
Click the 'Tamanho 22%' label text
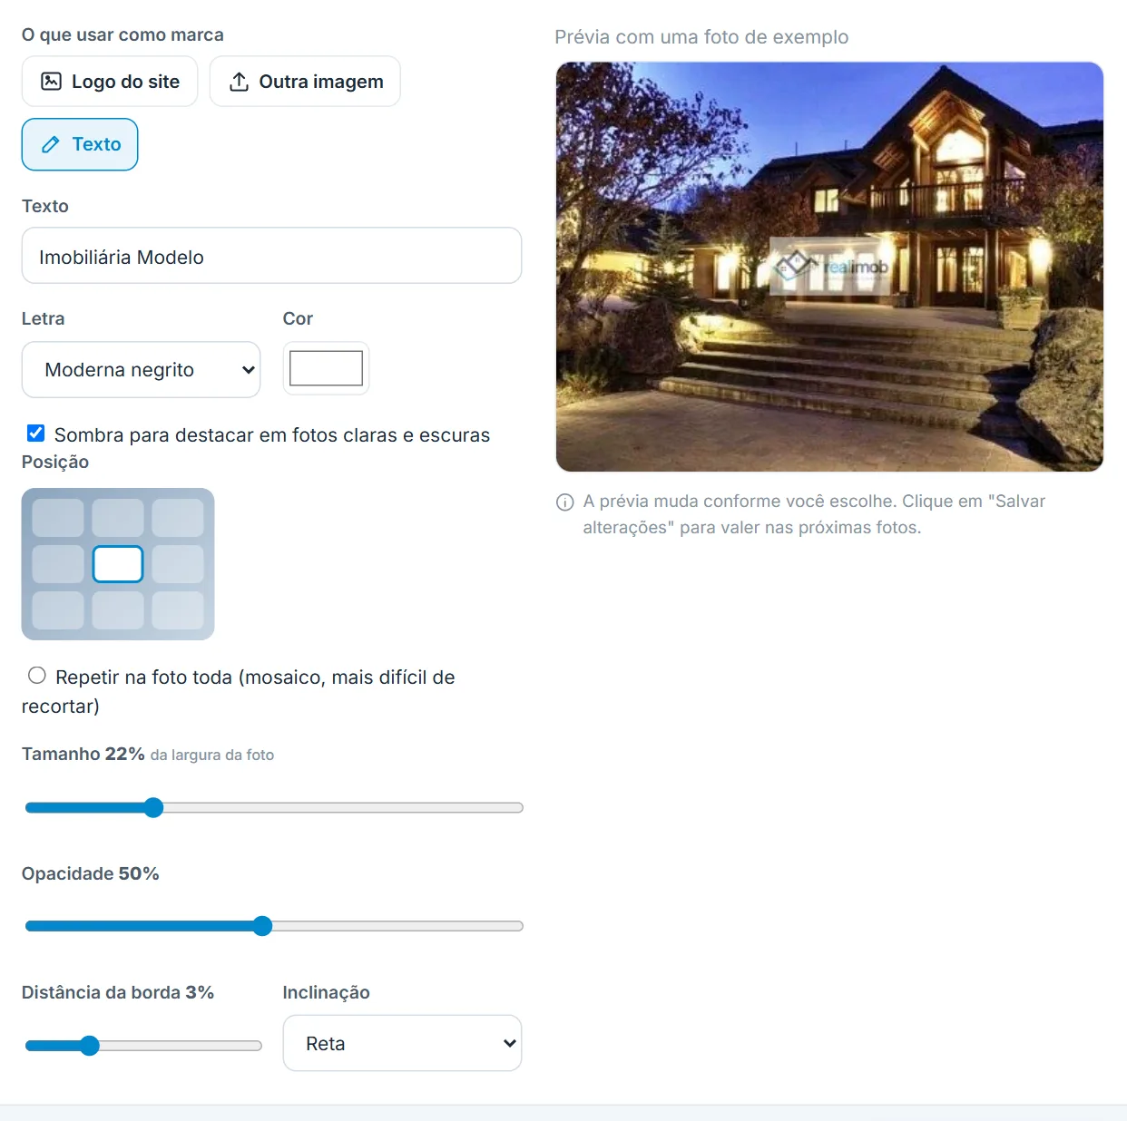coord(83,754)
